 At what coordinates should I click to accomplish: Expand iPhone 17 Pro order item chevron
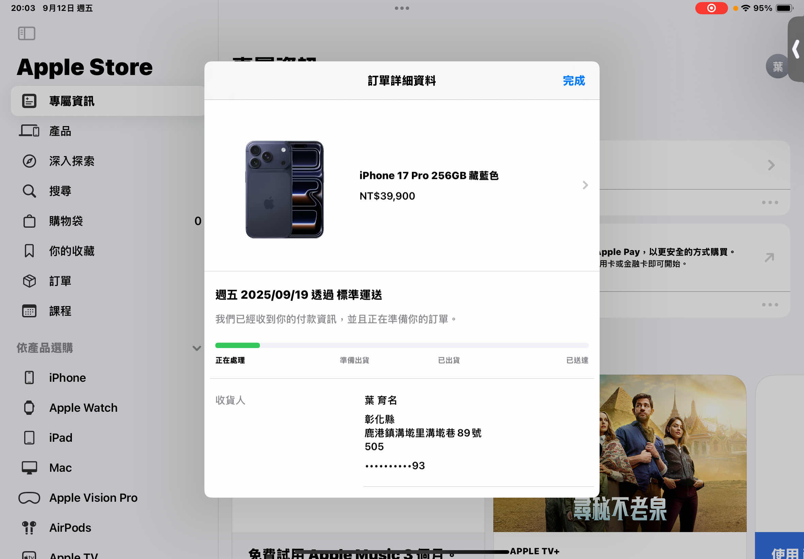(585, 185)
